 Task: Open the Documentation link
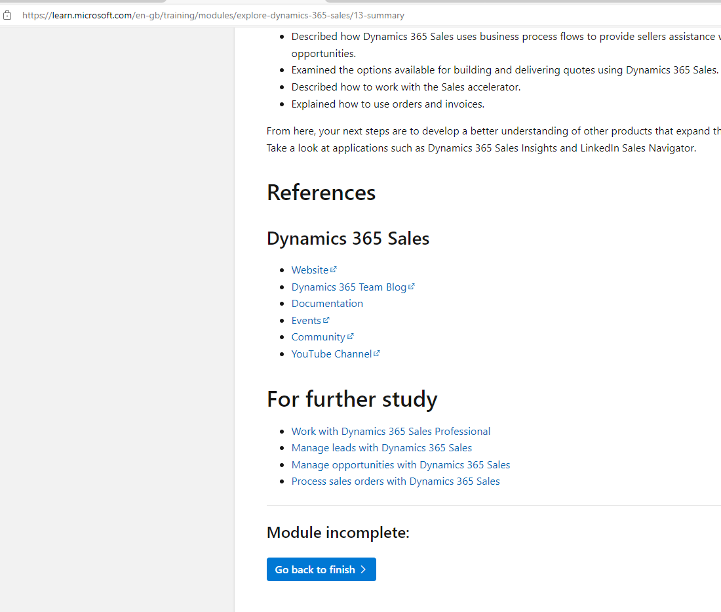point(327,304)
